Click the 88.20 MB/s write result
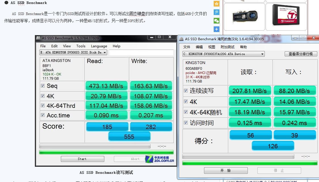The width and height of the screenshot is (319, 182). tap(295, 91)
